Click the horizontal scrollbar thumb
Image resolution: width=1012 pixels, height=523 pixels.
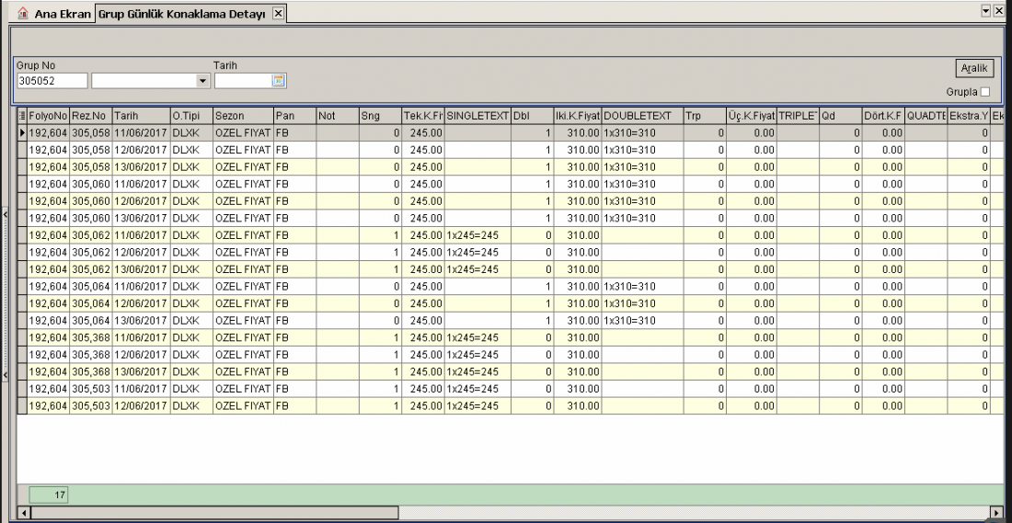[x=214, y=513]
